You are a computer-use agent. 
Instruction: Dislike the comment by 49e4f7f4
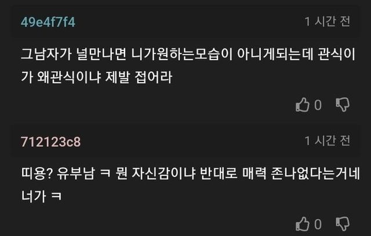click(x=343, y=105)
